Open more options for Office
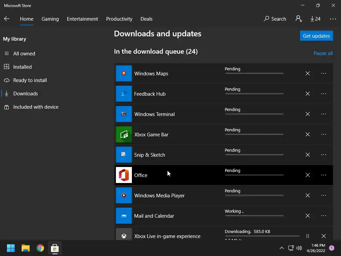 (x=324, y=175)
